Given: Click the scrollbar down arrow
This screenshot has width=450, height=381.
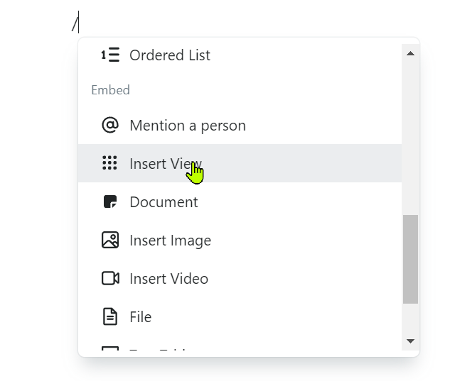Looking at the screenshot, I should click(x=410, y=341).
